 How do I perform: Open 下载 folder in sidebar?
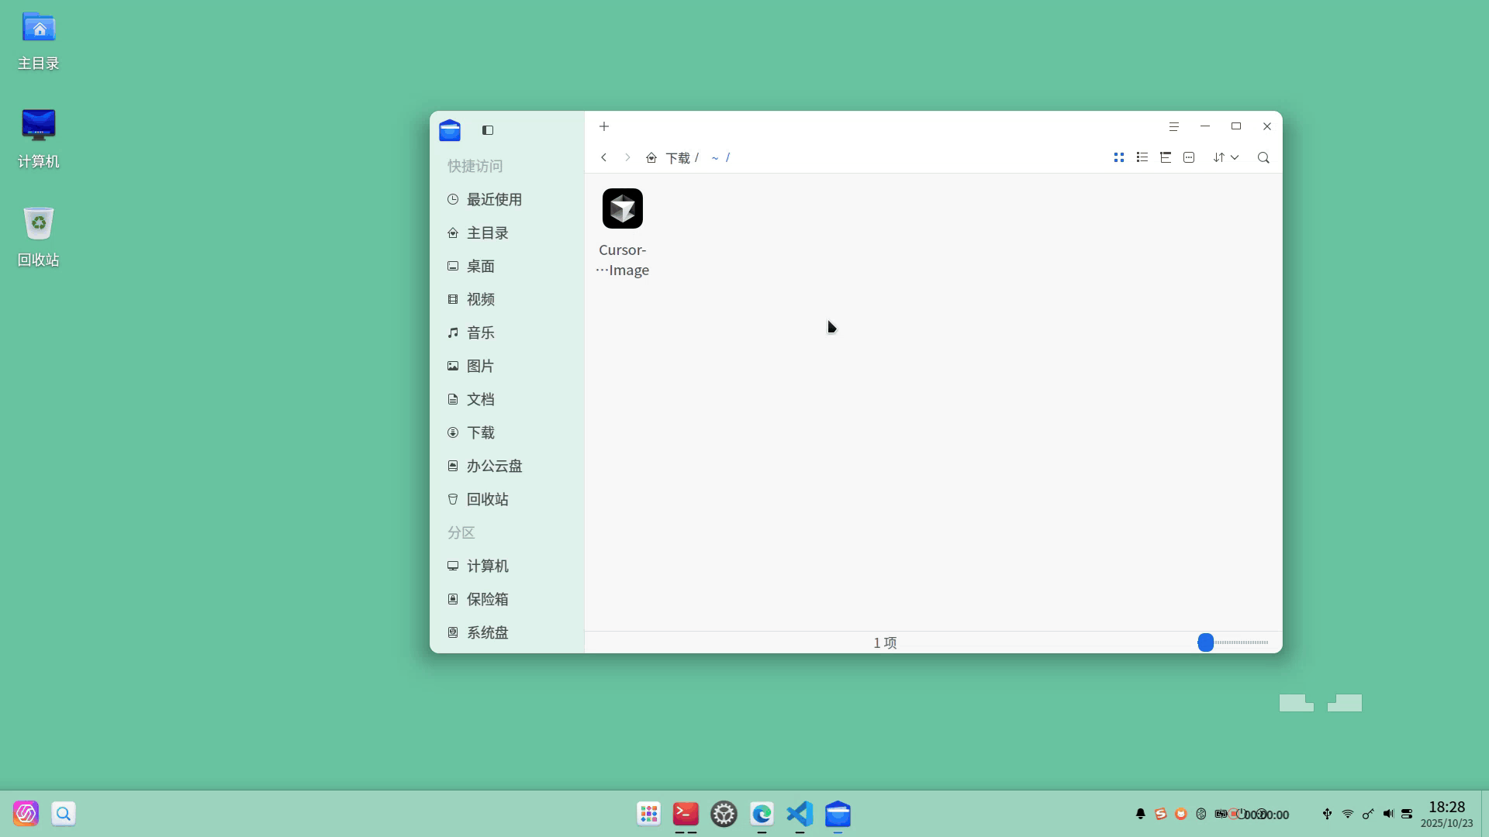[x=506, y=432]
